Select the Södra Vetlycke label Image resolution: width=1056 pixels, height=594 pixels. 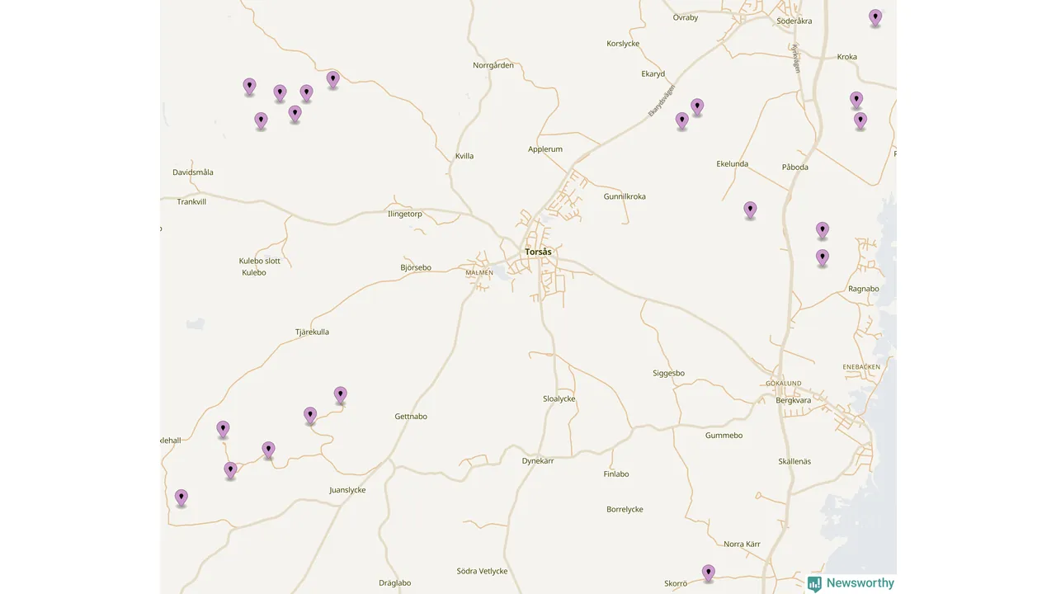[482, 571]
